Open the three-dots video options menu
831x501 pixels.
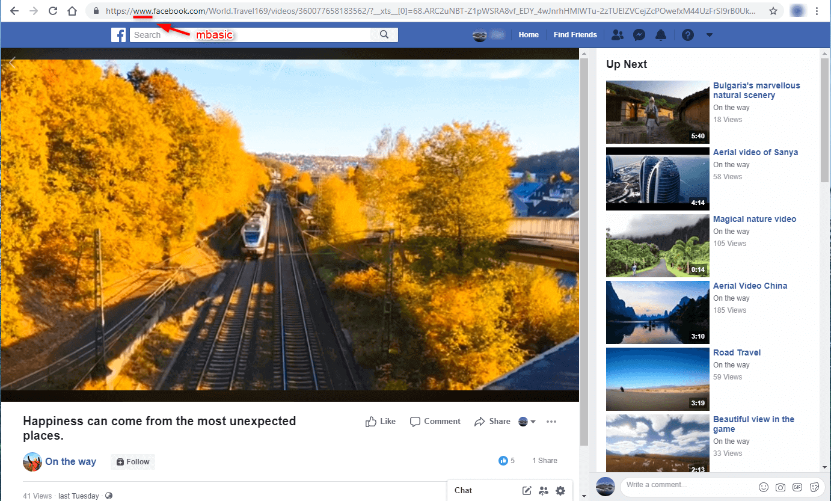point(551,422)
